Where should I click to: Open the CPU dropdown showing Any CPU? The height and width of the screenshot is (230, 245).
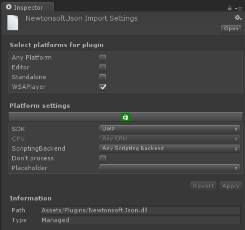(x=170, y=139)
